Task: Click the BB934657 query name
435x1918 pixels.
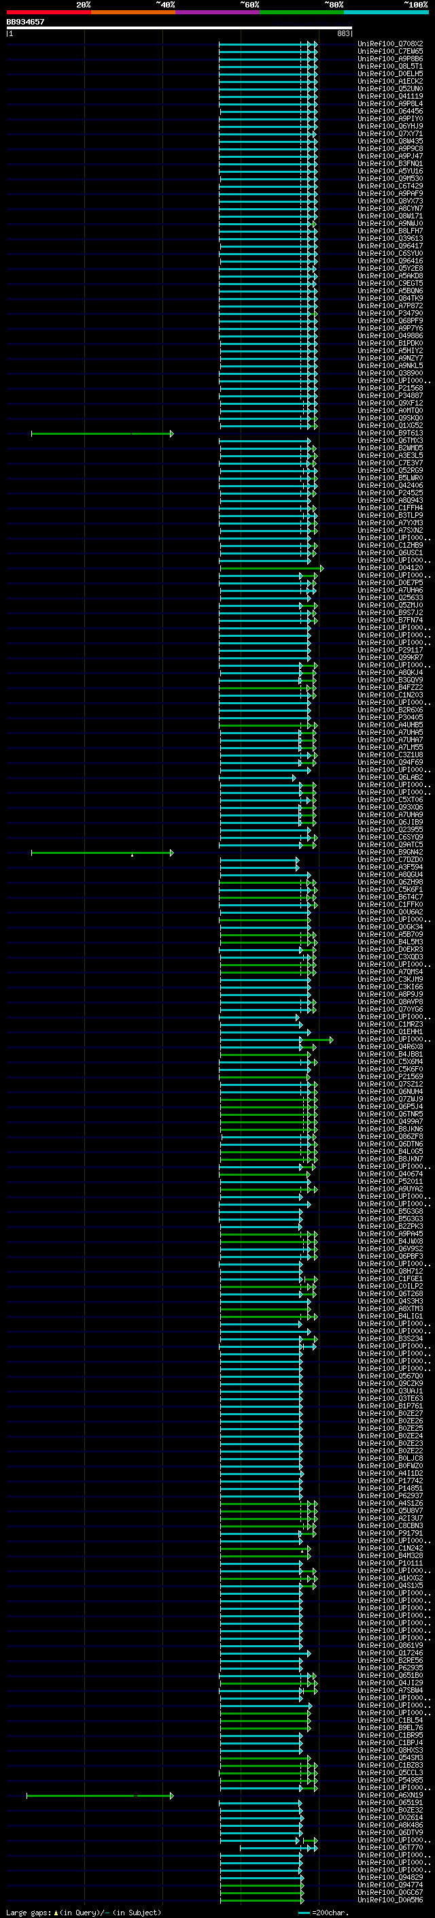Action: 25,22
